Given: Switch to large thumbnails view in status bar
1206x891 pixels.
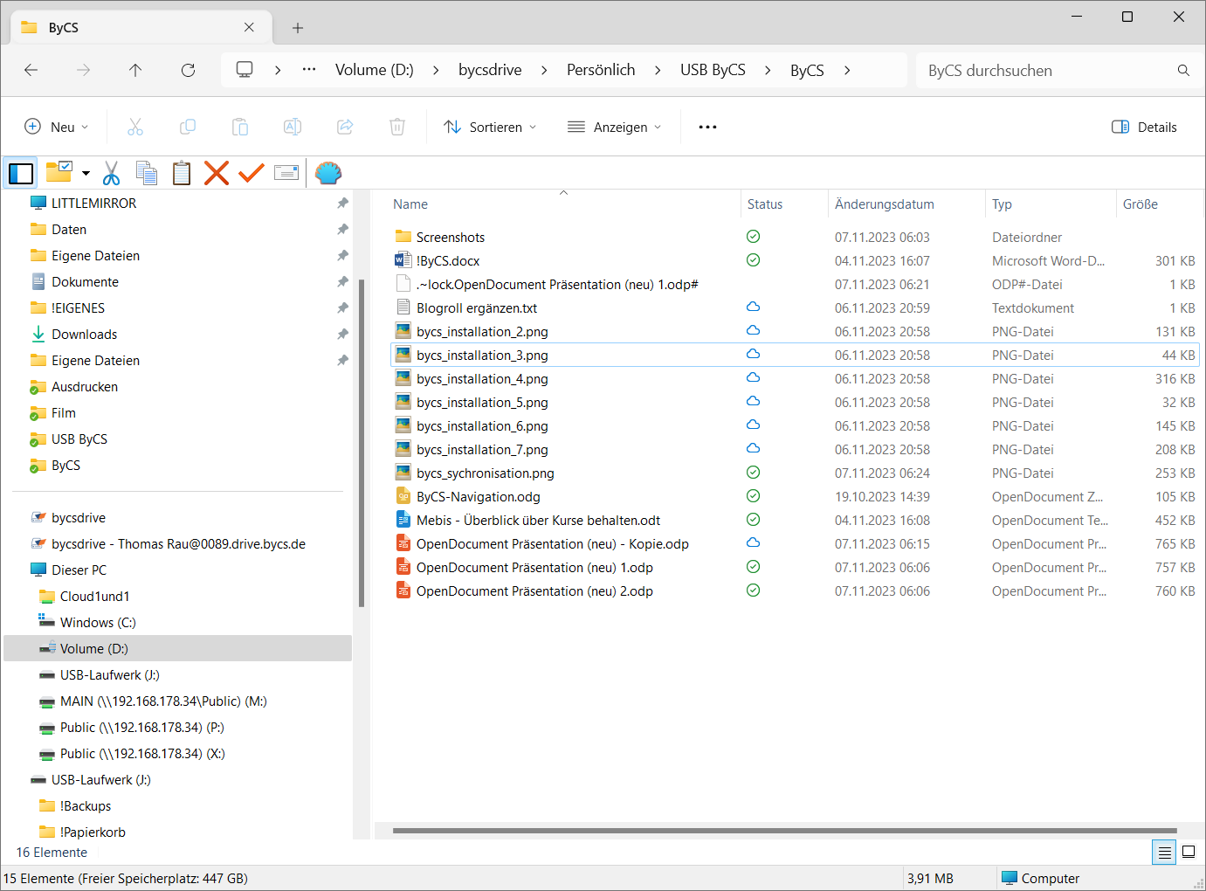Looking at the screenshot, I should pyautogui.click(x=1189, y=852).
